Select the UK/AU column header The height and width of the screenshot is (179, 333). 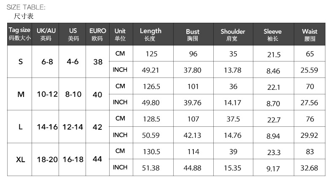click(x=46, y=35)
